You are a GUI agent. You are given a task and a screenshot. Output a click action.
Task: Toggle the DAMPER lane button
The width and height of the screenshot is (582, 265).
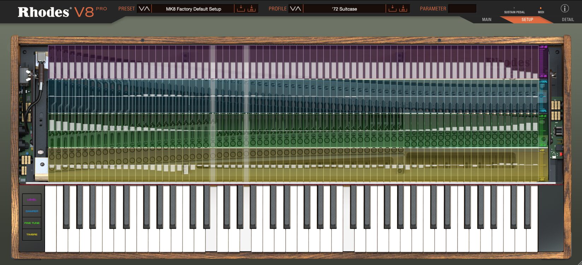32,211
